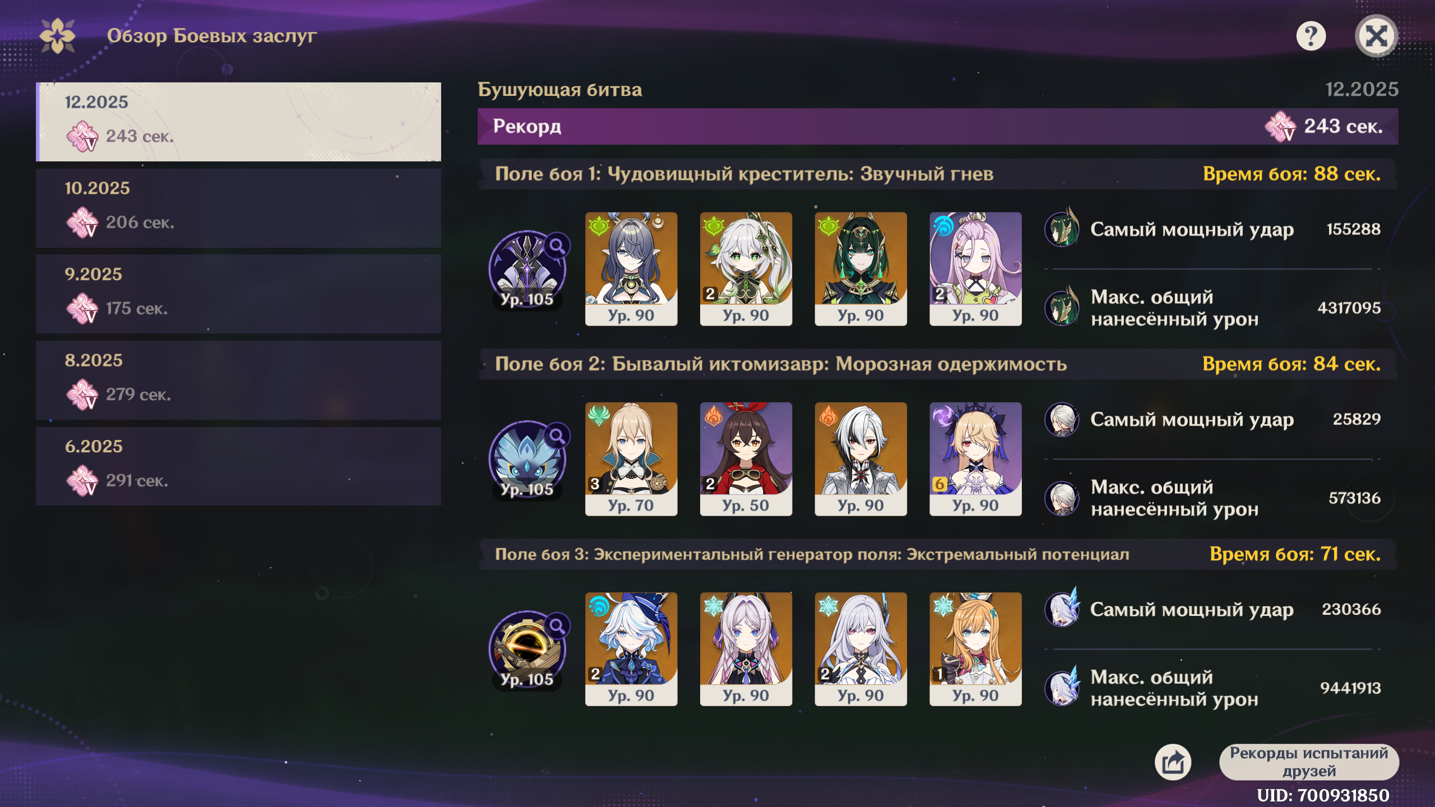1435x807 pixels.
Task: Click the flower emblem beside the title
Action: point(57,36)
